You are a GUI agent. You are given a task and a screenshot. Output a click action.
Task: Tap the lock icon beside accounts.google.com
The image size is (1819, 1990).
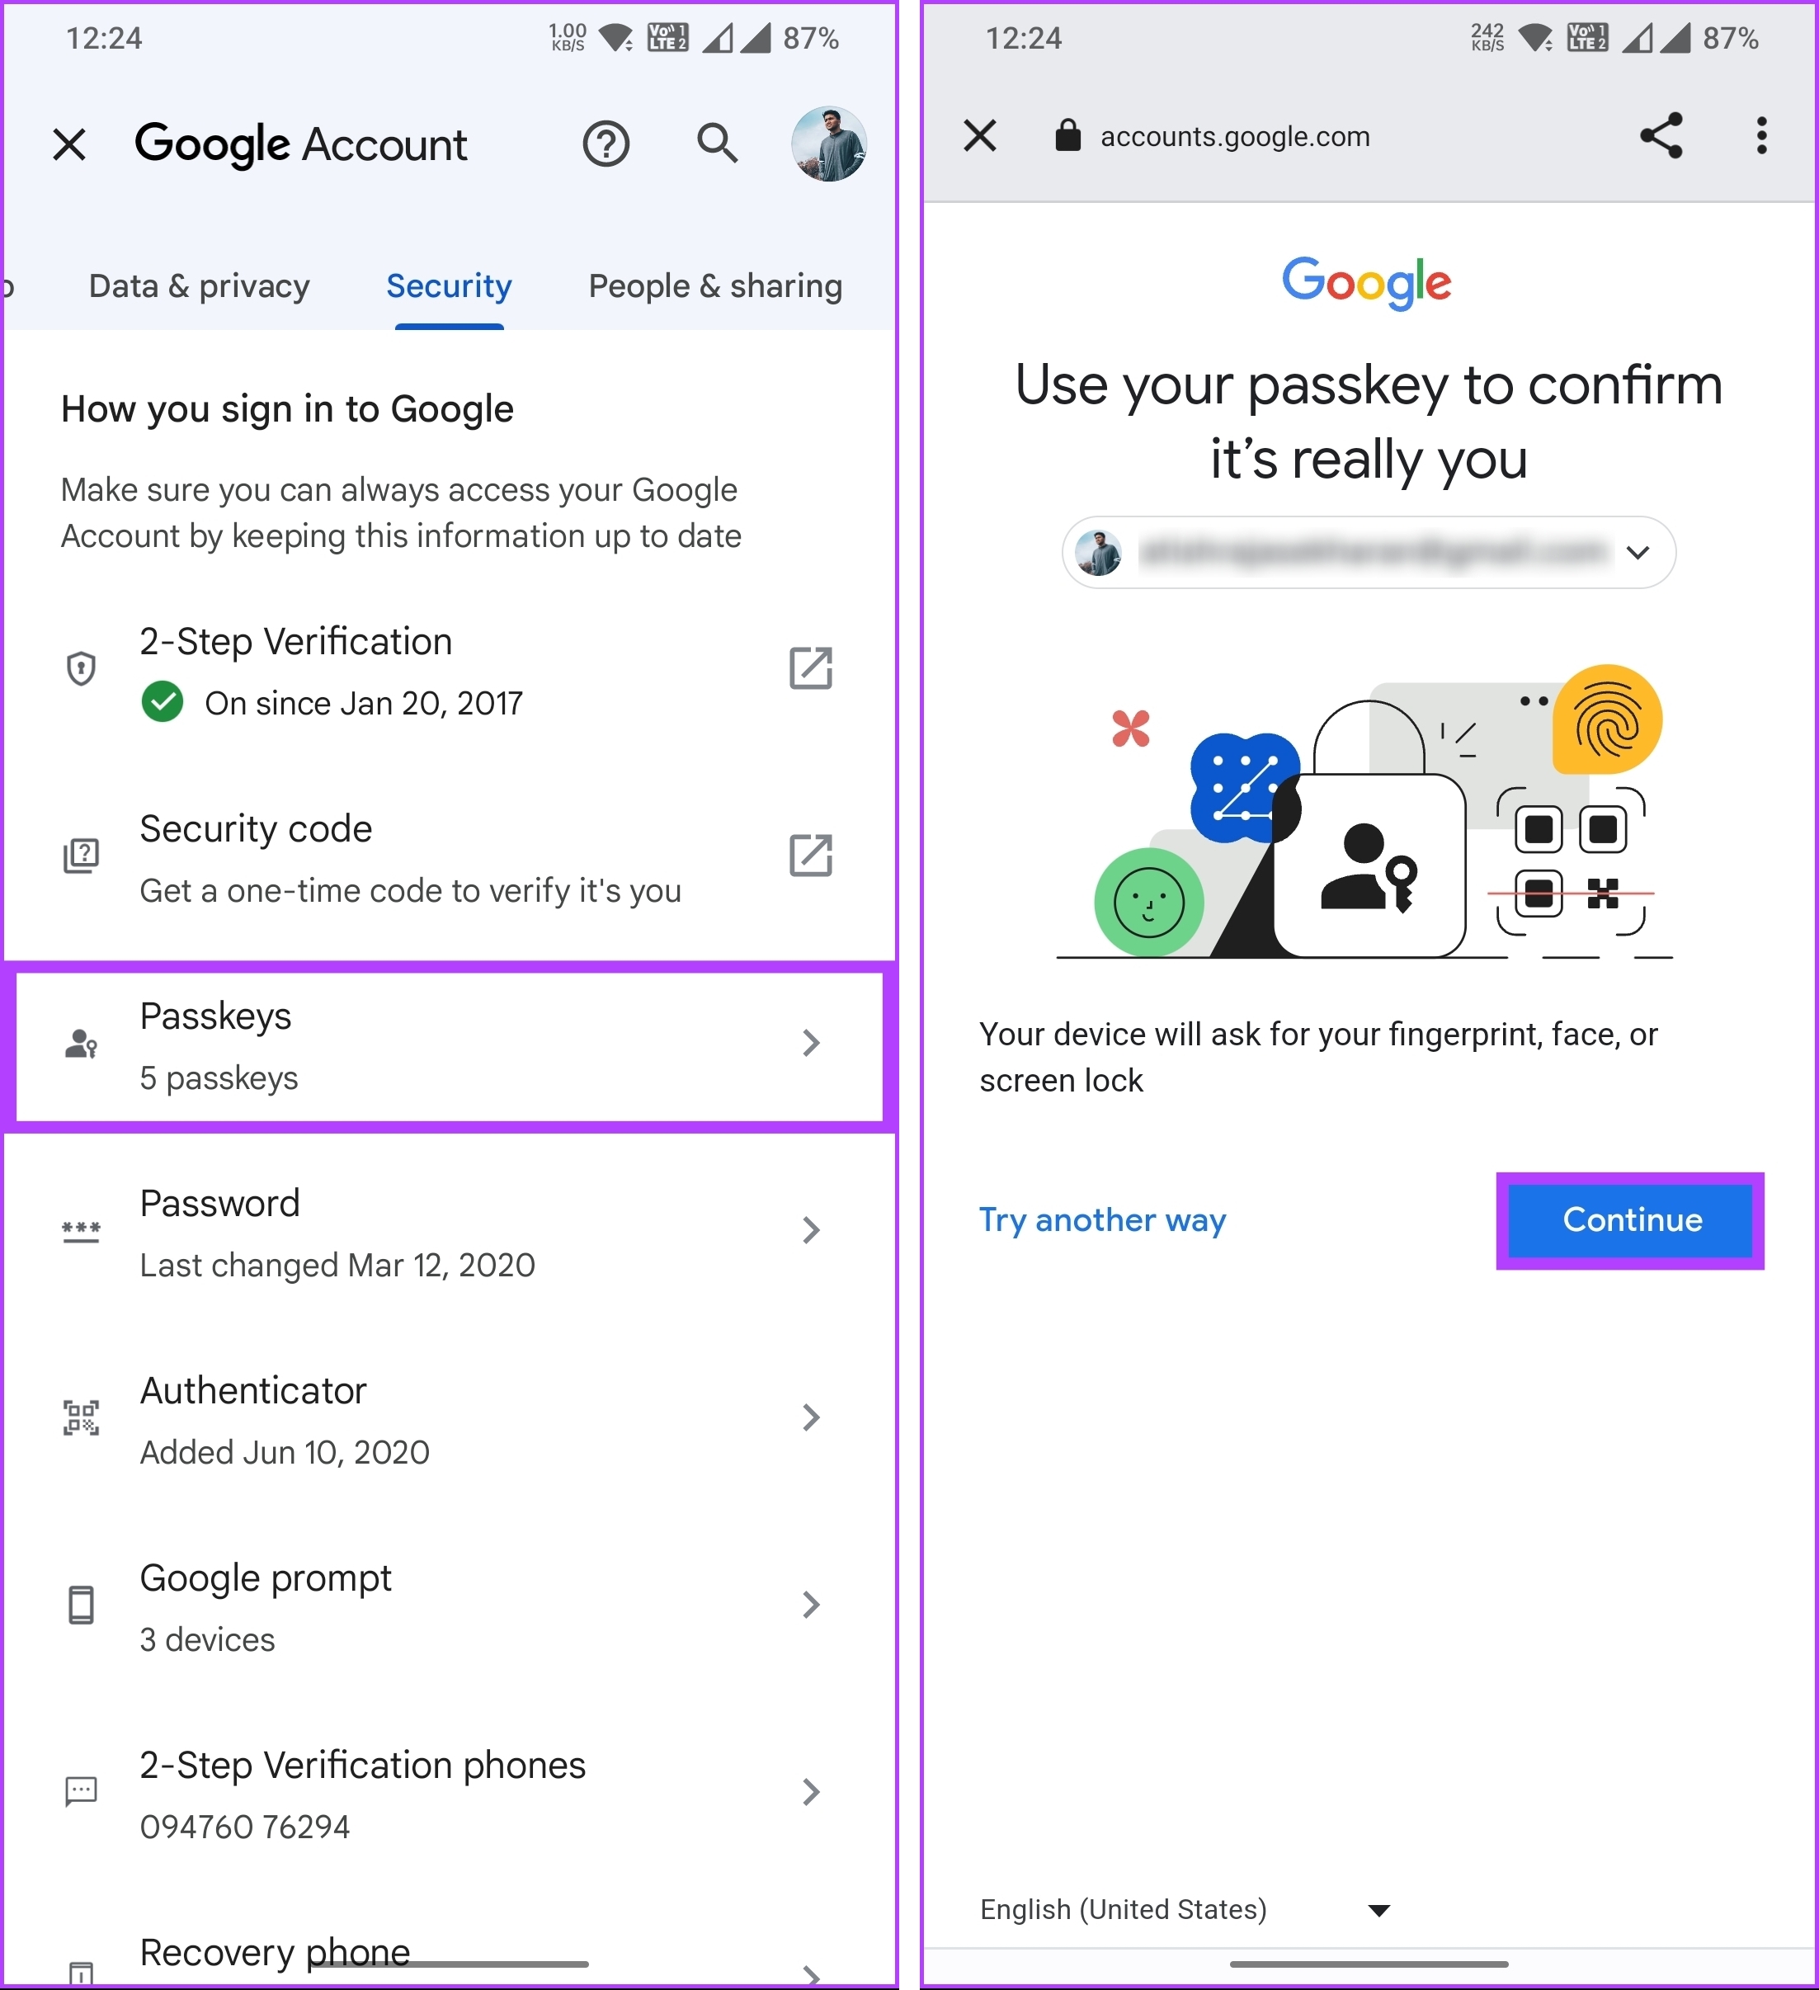point(1067,135)
